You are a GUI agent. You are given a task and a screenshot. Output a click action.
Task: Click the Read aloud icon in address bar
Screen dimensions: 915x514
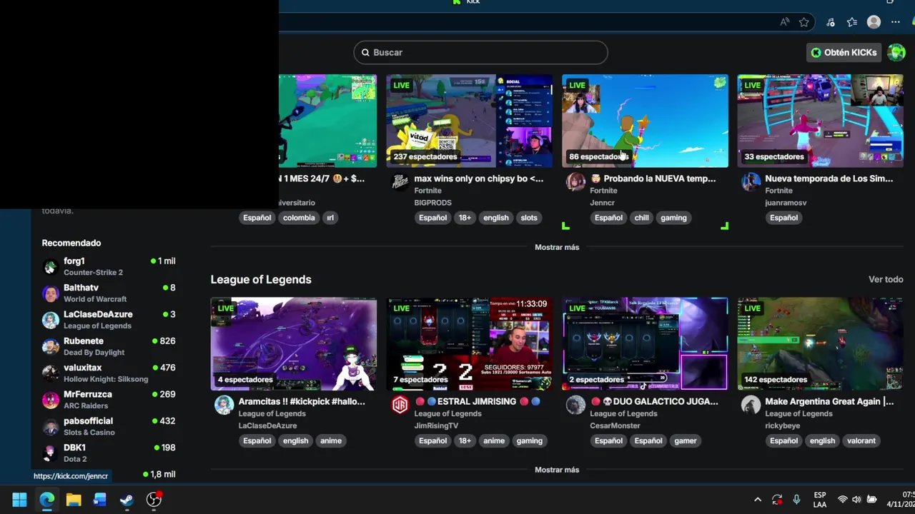pos(785,22)
